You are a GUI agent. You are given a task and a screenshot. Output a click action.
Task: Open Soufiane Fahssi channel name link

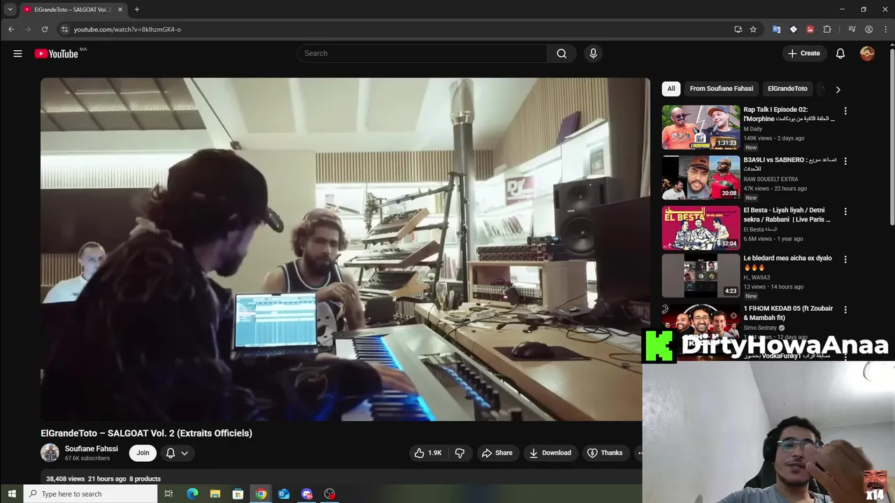[x=91, y=449]
